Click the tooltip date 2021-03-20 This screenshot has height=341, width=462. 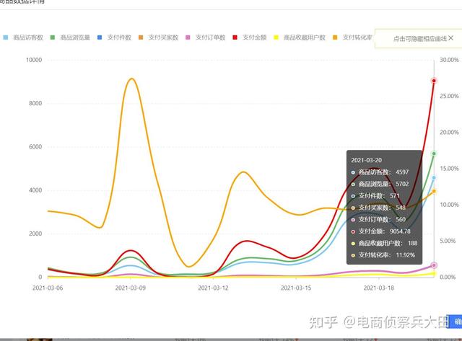coord(366,160)
